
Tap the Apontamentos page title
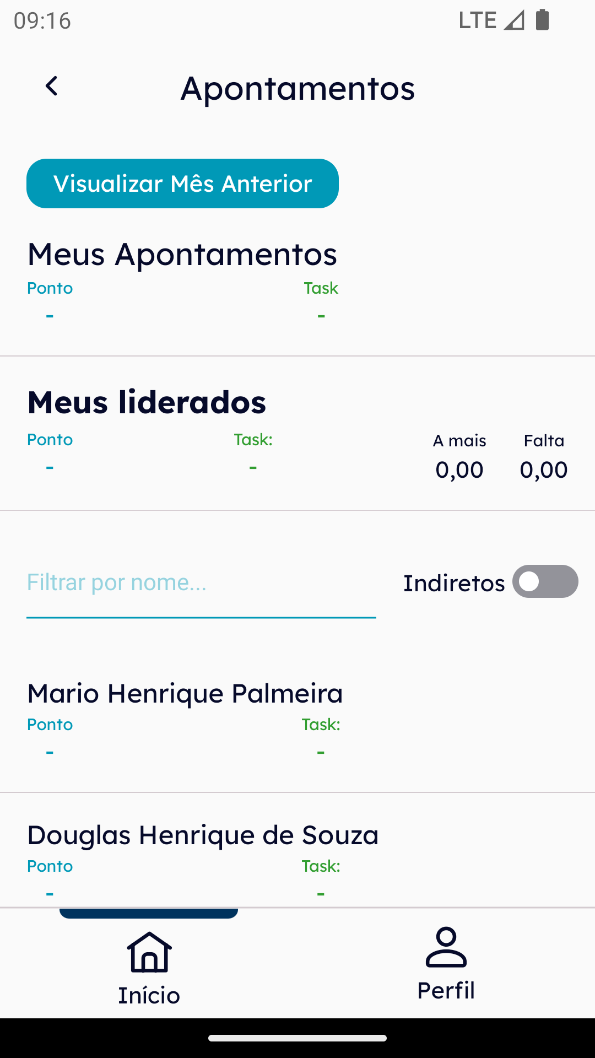(297, 89)
